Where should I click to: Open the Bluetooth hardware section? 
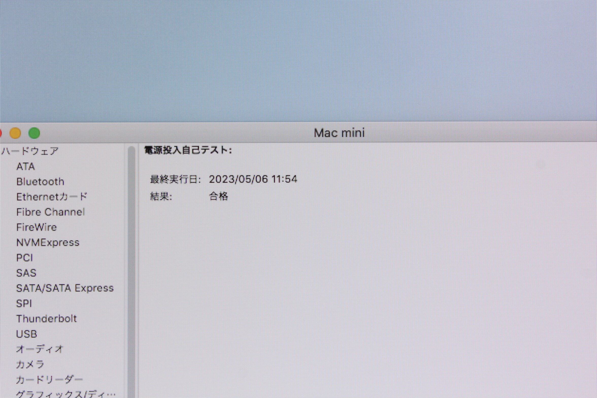click(x=40, y=182)
